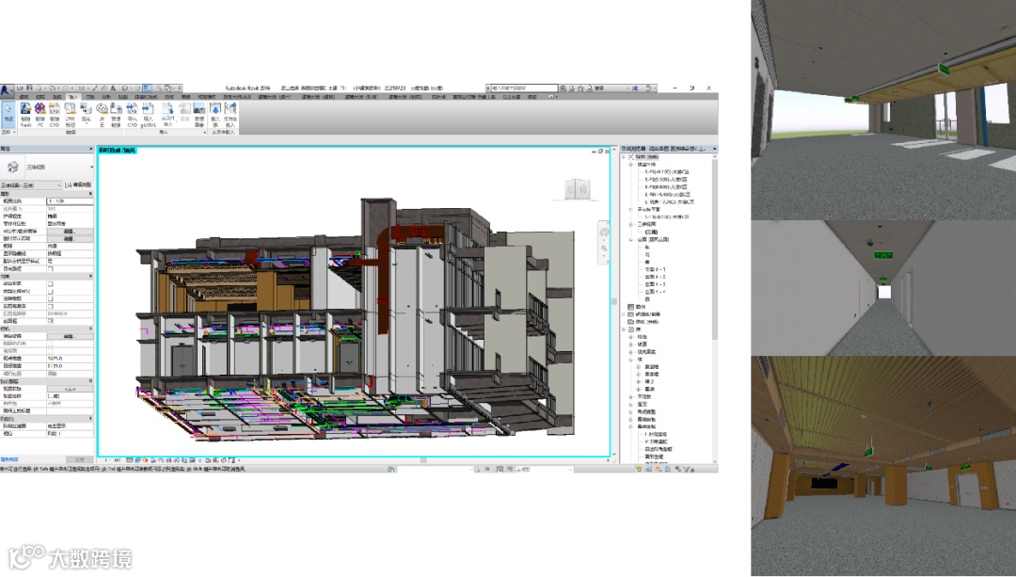
Task: Click the Apply button in Properties panel
Action: [x=80, y=459]
